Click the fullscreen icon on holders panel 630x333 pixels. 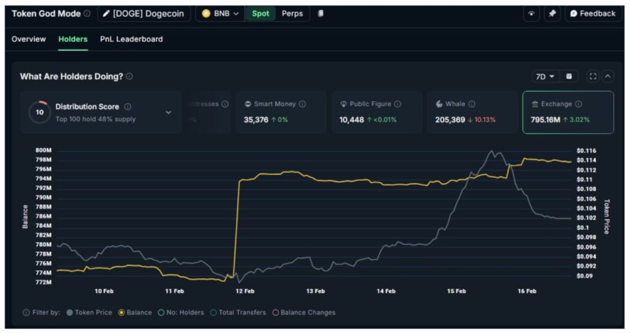point(592,76)
